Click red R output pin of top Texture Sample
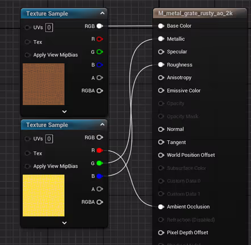This screenshot has width=251, height=245. (x=100, y=39)
